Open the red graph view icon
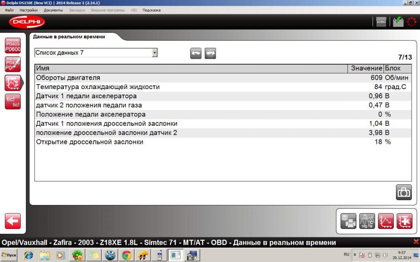The image size is (420, 262). (386, 221)
